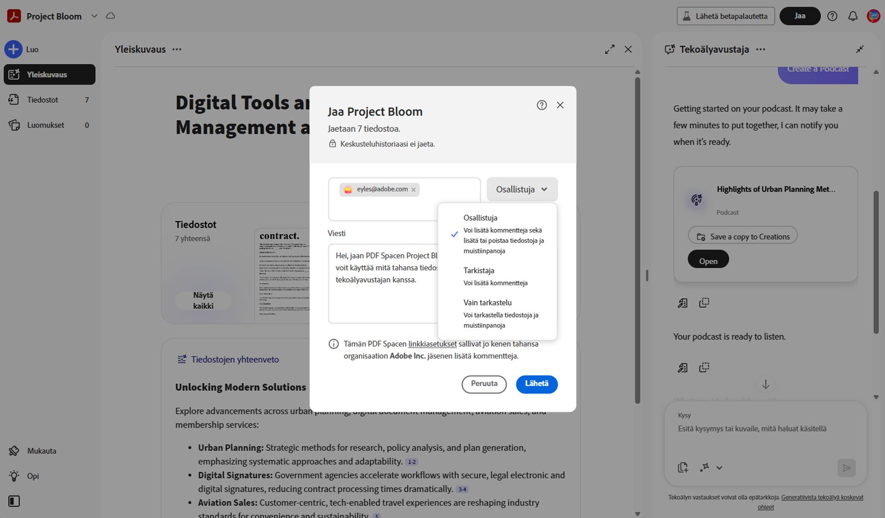The height and width of the screenshot is (518, 885).
Task: Open the help icon in top bar
Action: tap(832, 16)
